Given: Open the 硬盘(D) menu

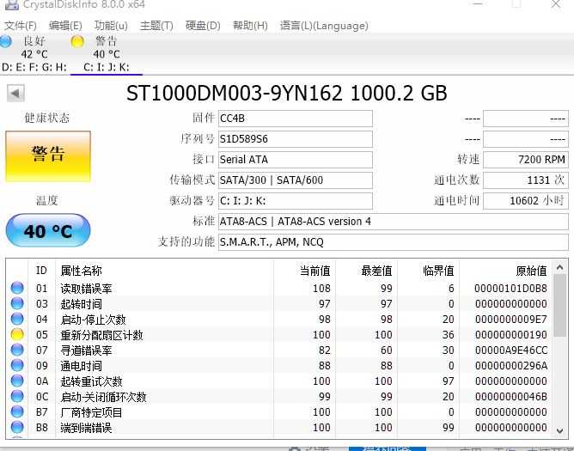Looking at the screenshot, I should (x=203, y=26).
